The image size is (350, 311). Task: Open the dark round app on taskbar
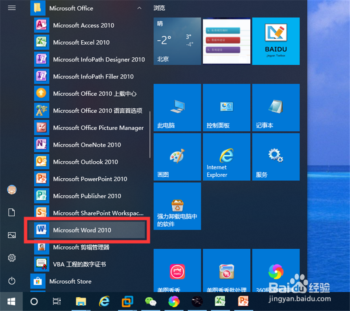197,301
